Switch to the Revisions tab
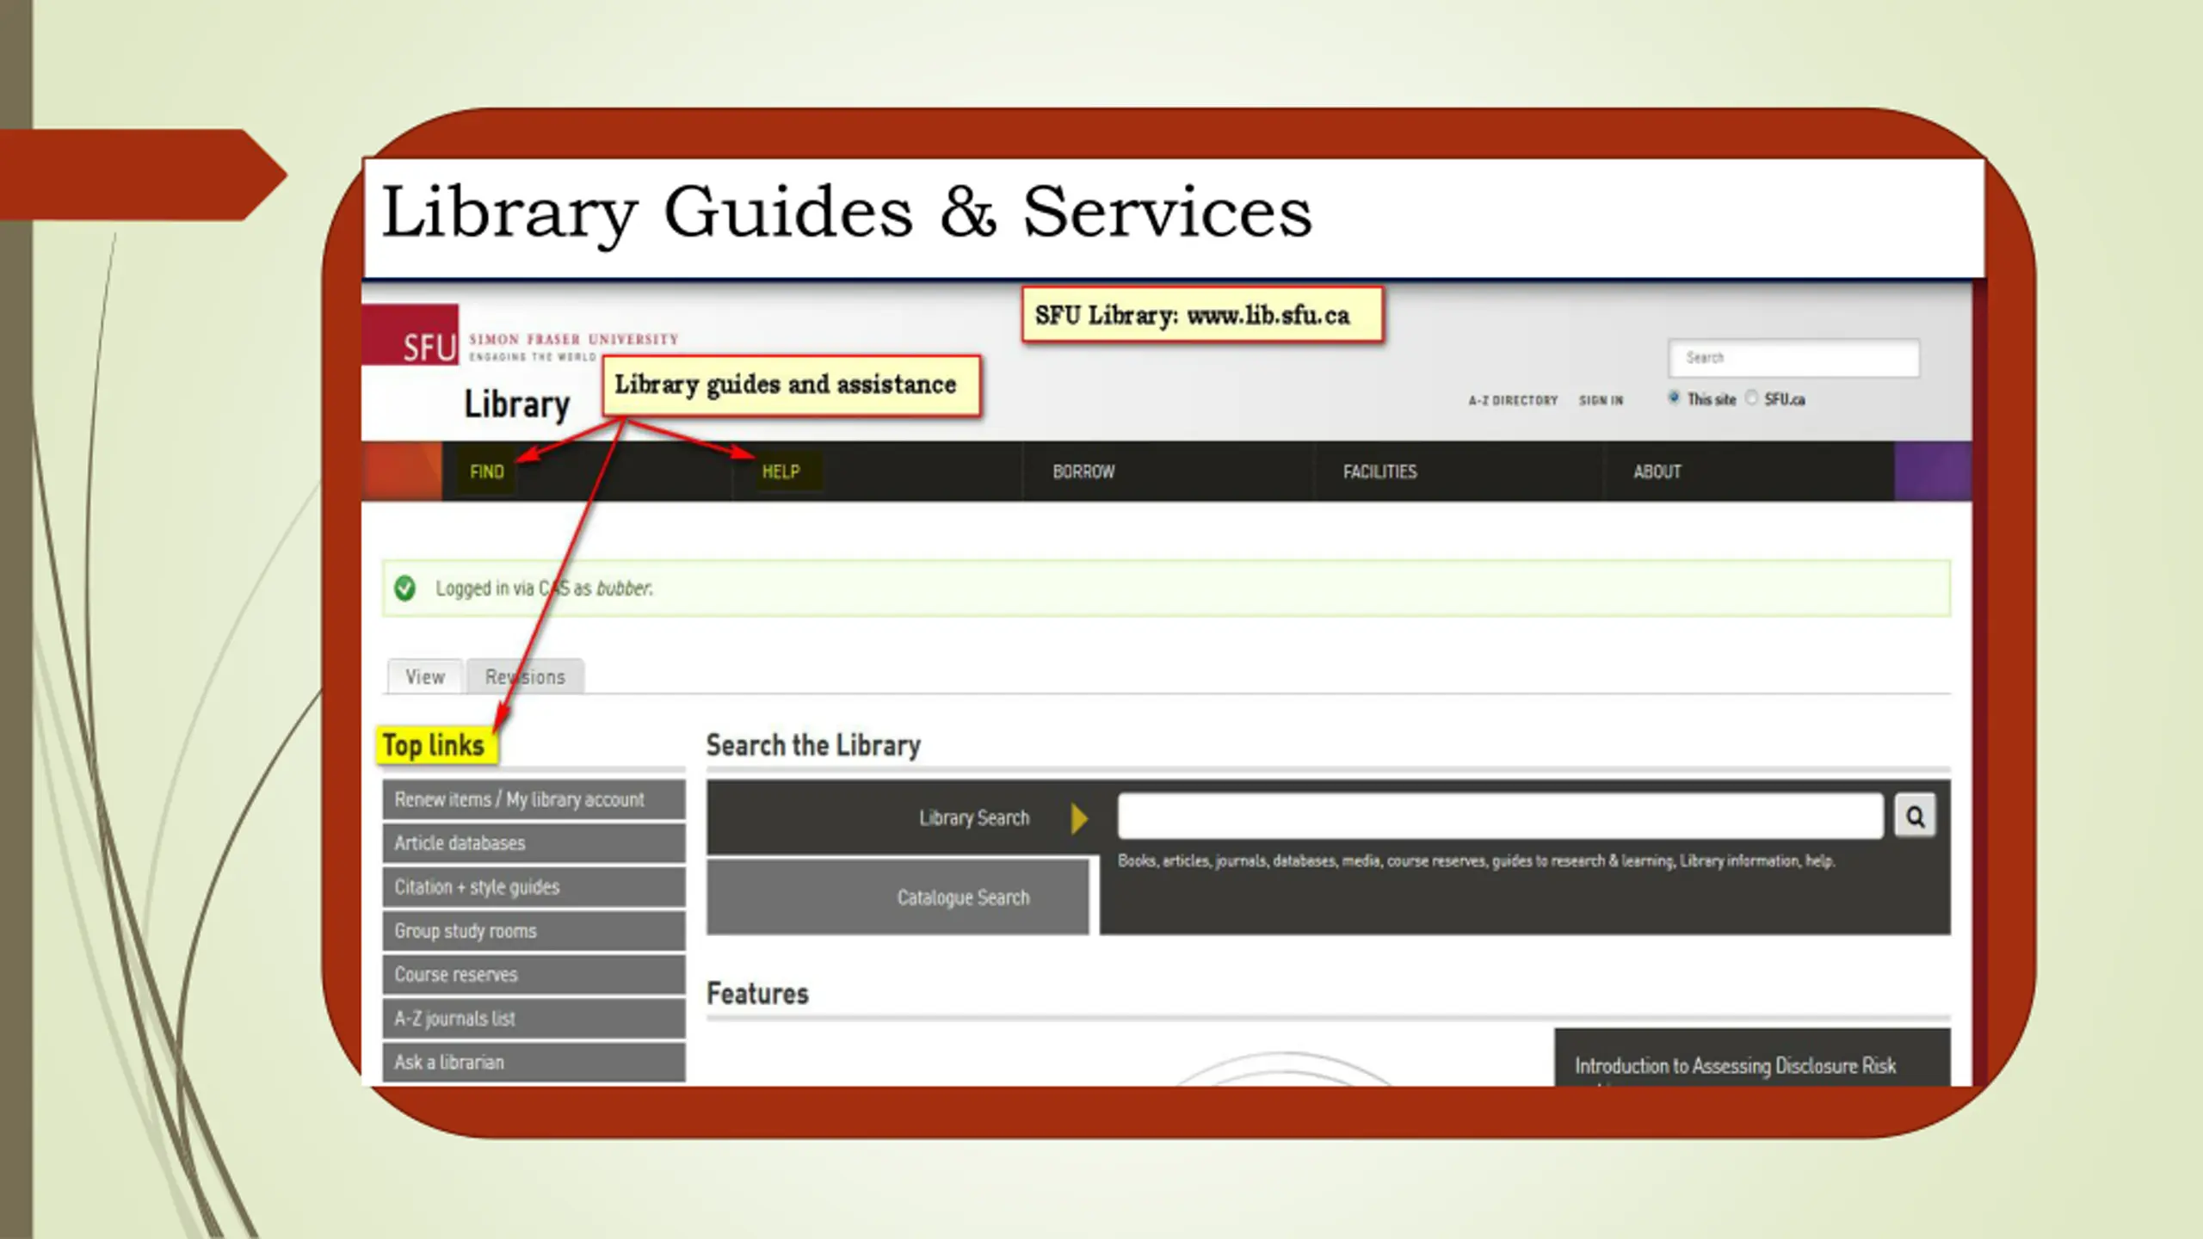Viewport: 2203px width, 1239px height. pos(526,676)
